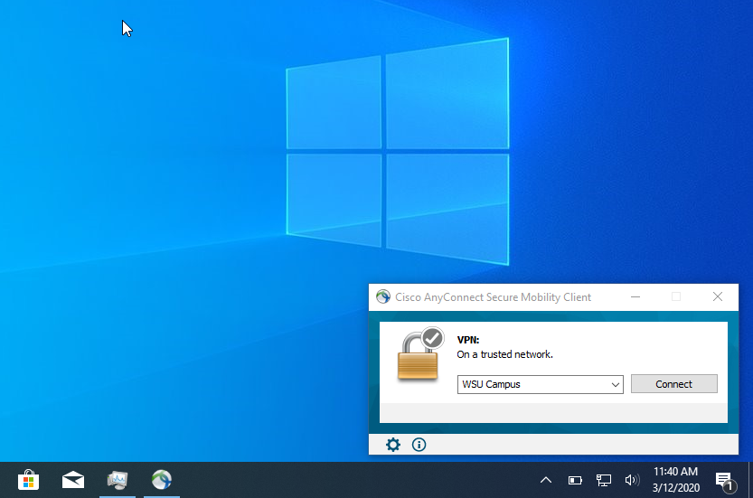
Task: Click the WSU Campus server text field
Action: [x=533, y=384]
